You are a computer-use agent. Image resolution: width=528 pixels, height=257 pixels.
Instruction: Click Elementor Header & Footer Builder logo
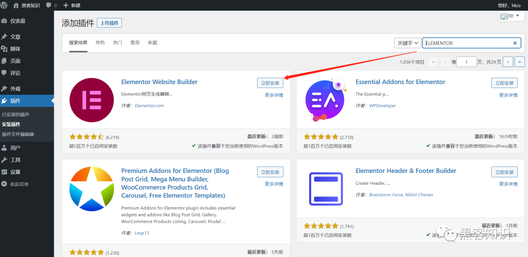click(x=326, y=189)
